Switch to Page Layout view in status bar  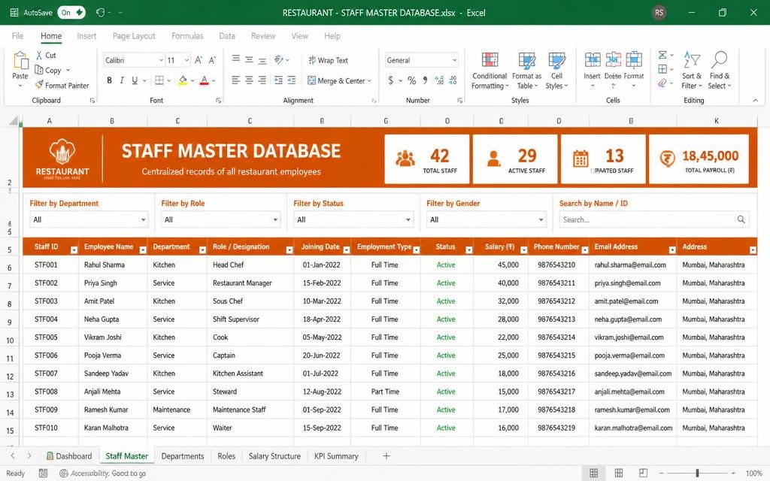(x=619, y=473)
